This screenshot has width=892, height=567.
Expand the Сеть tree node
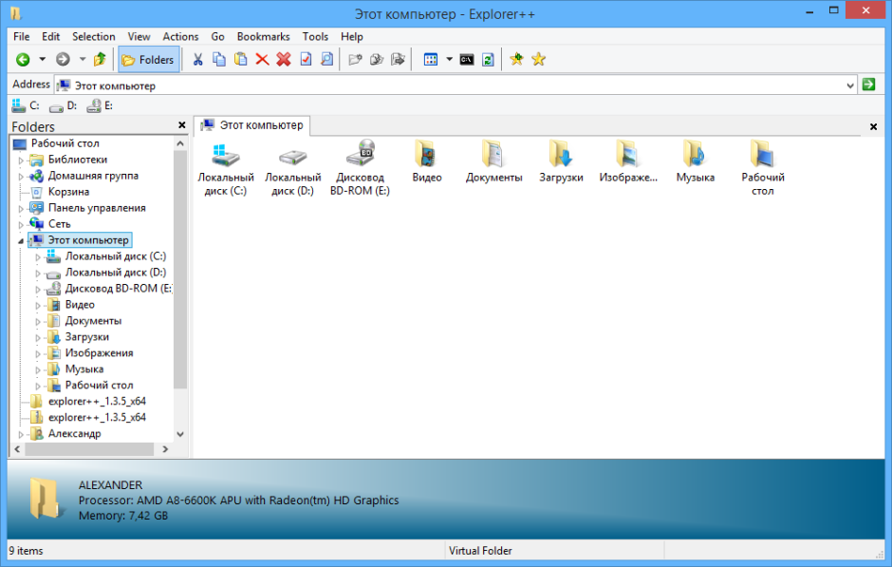[x=21, y=225]
